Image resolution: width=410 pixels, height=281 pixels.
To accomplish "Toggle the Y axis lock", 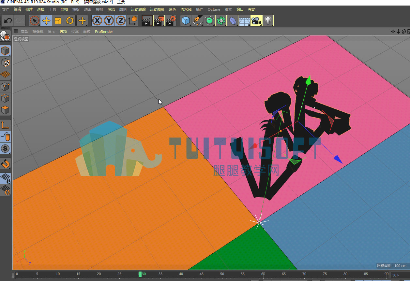I will 109,21.
